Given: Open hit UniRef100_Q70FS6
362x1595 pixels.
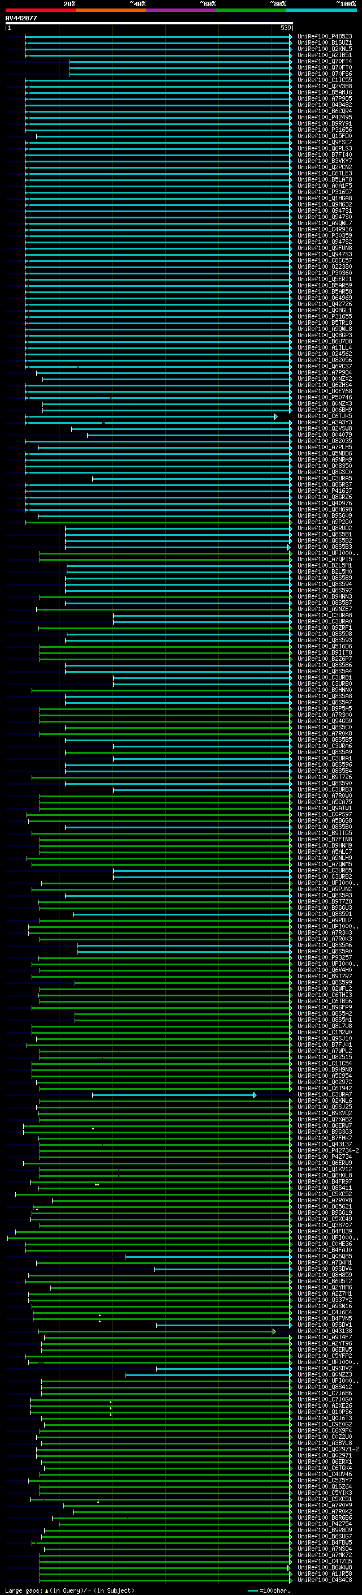Looking at the screenshot, I should pyautogui.click(x=325, y=74).
